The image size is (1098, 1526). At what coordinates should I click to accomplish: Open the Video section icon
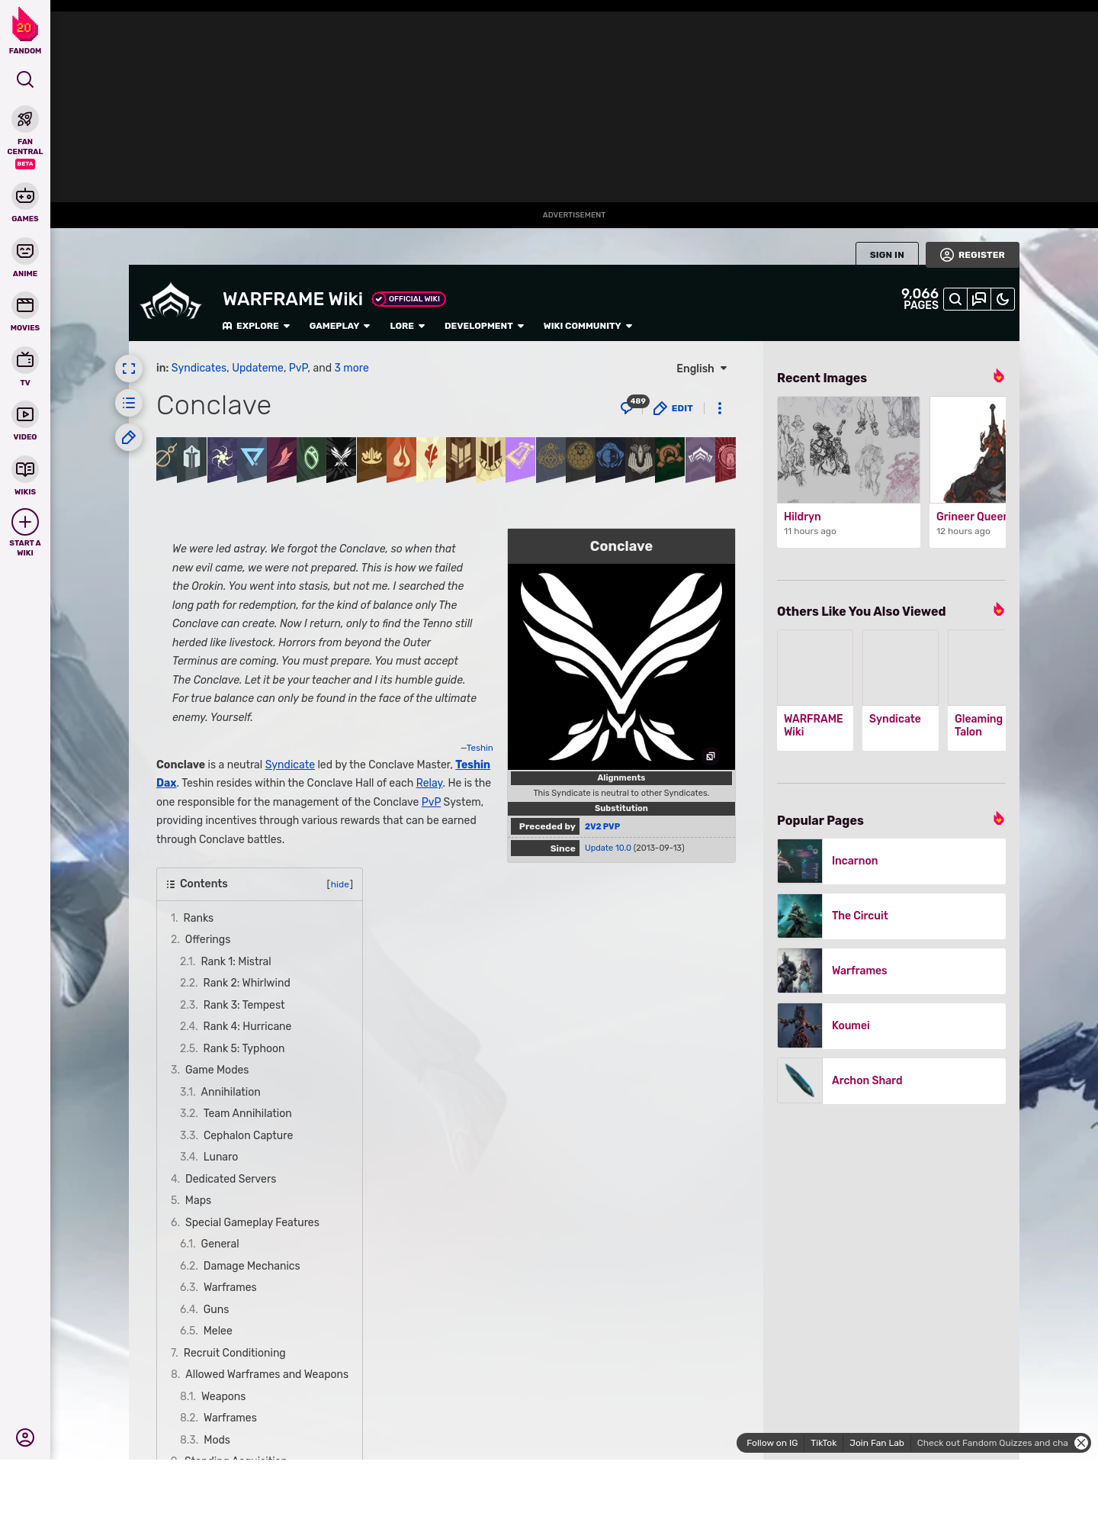pyautogui.click(x=25, y=414)
